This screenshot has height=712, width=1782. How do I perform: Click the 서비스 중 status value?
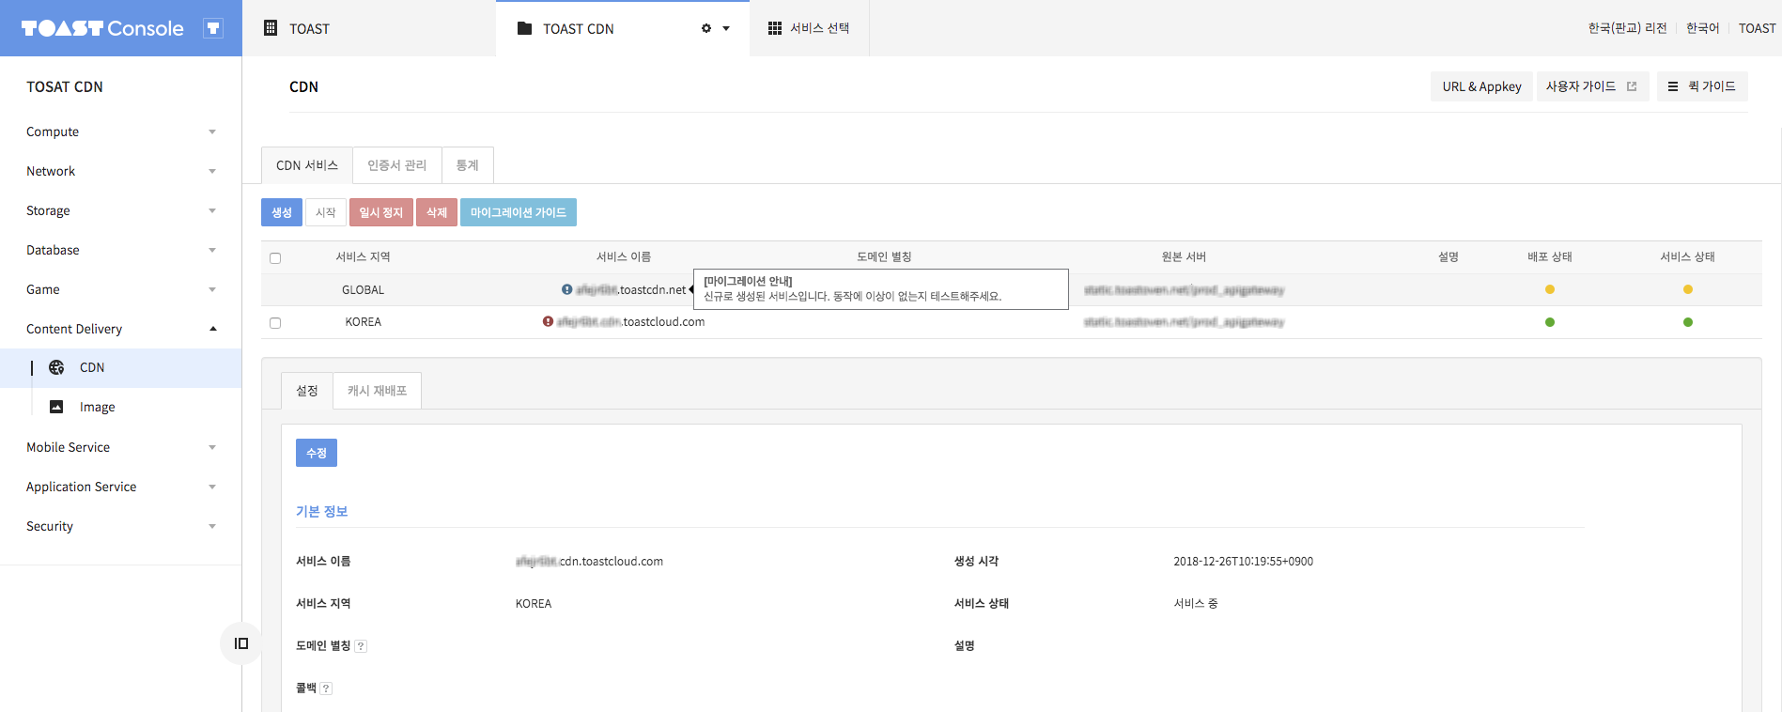pyautogui.click(x=1196, y=603)
